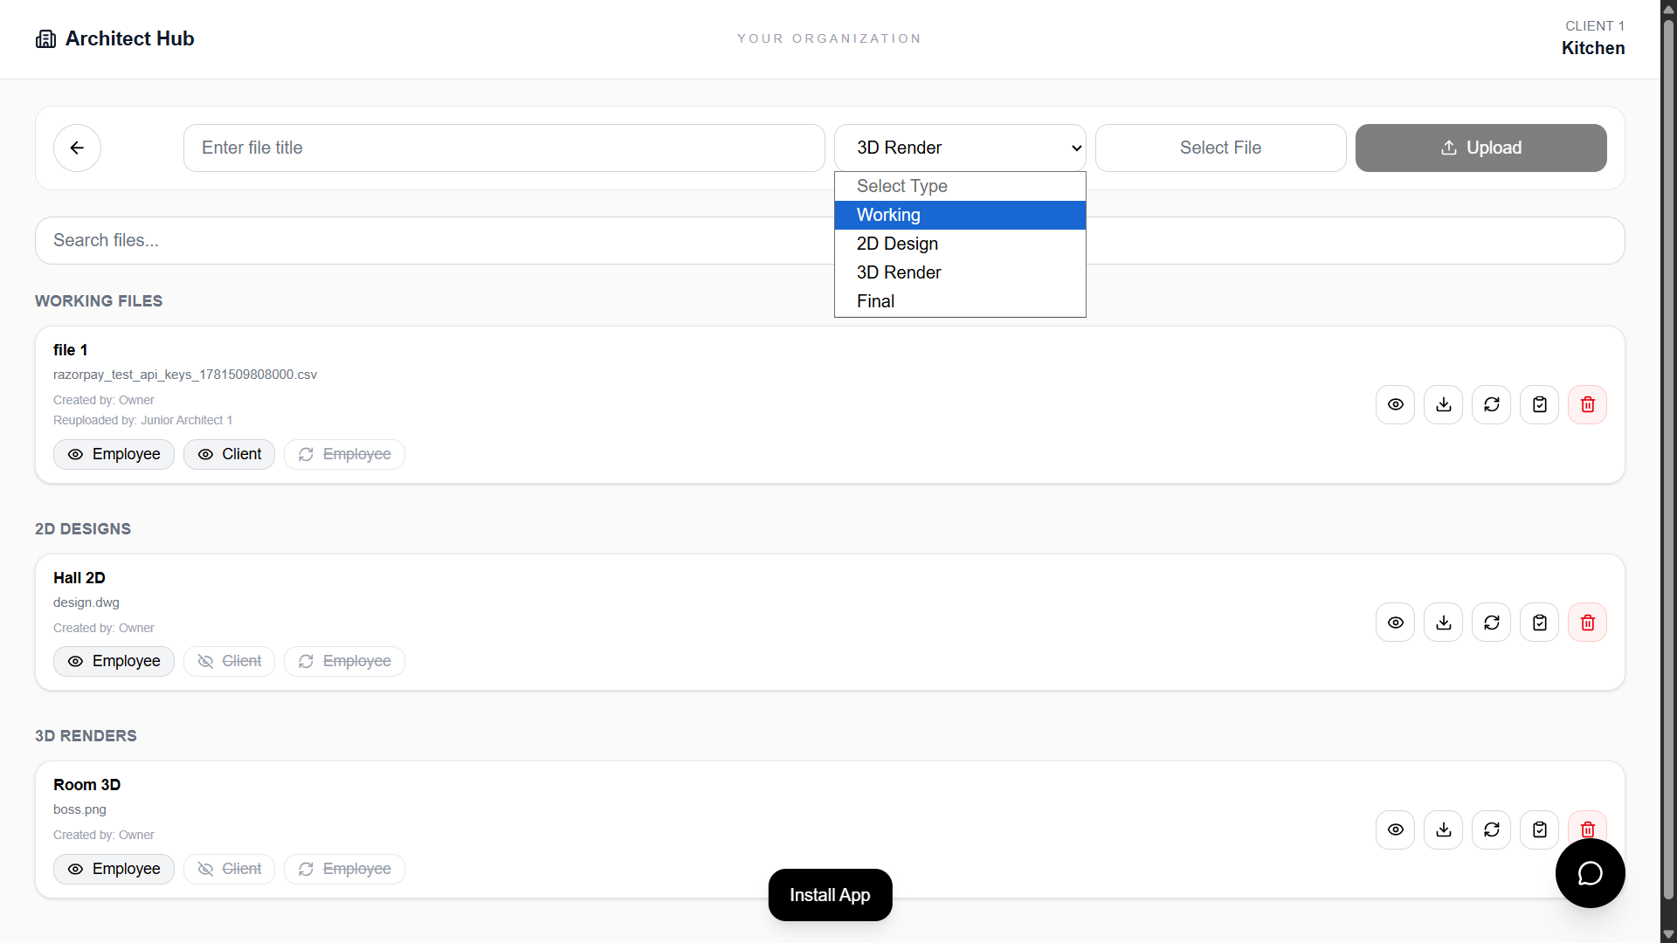The width and height of the screenshot is (1677, 943).
Task: Click the Upload button
Action: click(x=1480, y=148)
